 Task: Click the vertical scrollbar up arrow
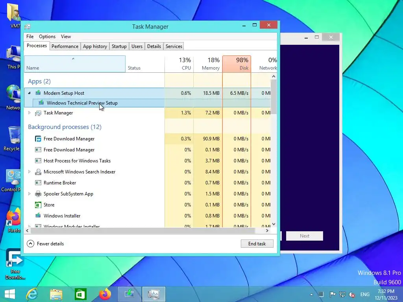click(x=274, y=76)
